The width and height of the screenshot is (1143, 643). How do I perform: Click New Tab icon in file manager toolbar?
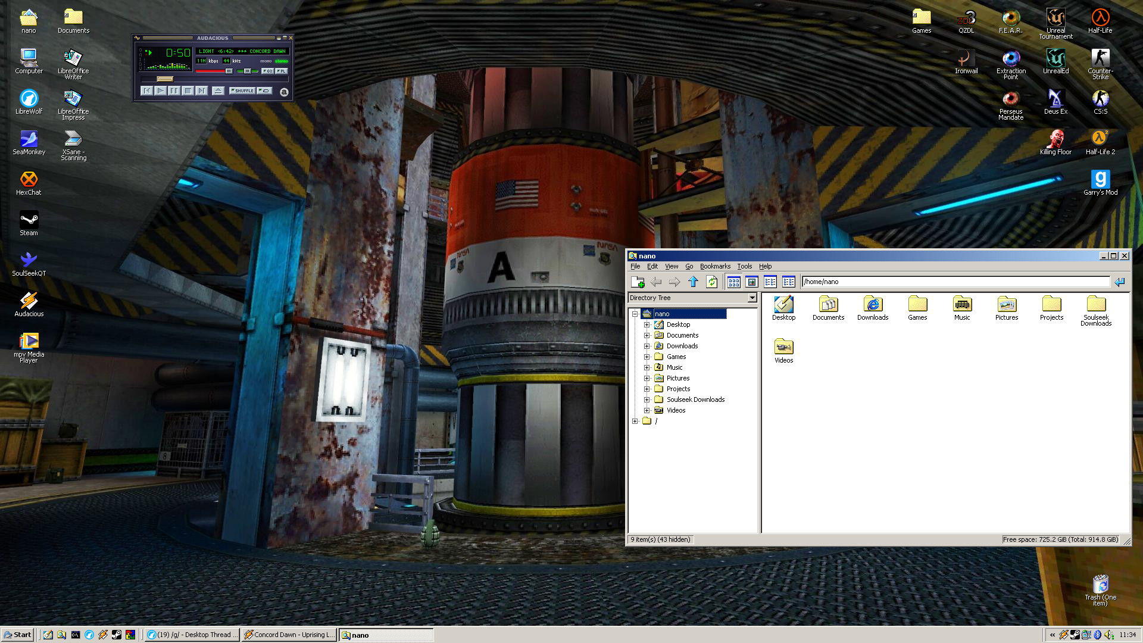(x=638, y=282)
